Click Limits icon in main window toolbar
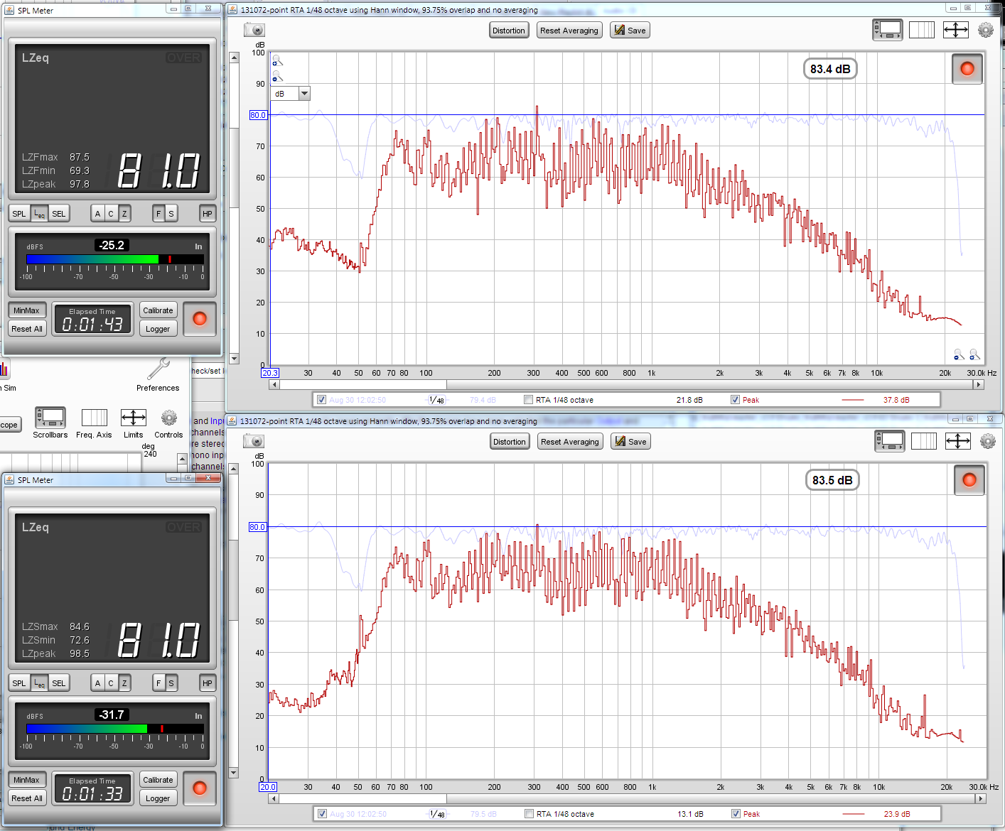Viewport: 1005px width, 831px height. pos(134,417)
